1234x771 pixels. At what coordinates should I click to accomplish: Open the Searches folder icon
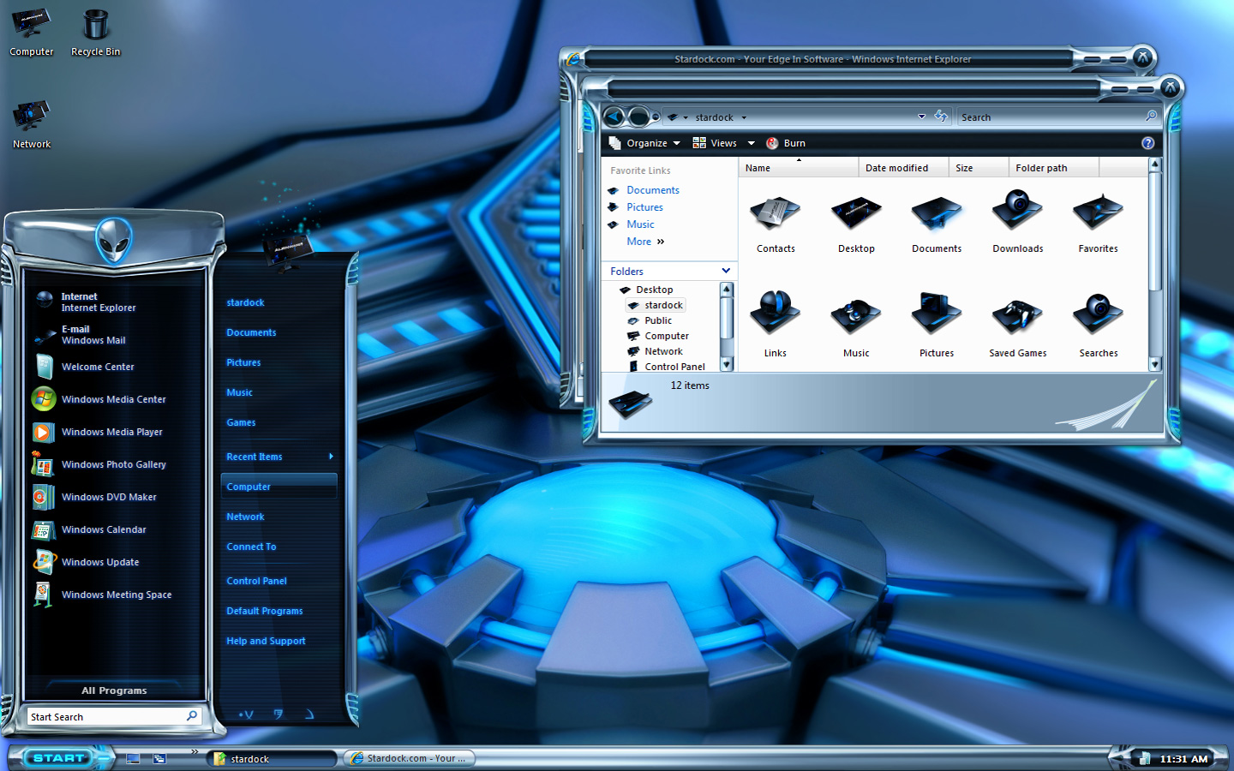click(1099, 314)
